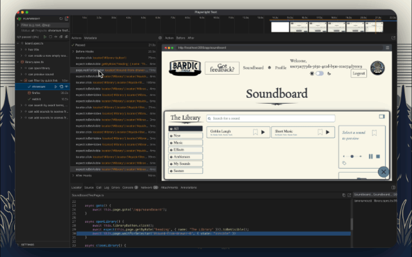412x257 pixels.
Task: Click the library panel layout icon
Action: pos(382,117)
